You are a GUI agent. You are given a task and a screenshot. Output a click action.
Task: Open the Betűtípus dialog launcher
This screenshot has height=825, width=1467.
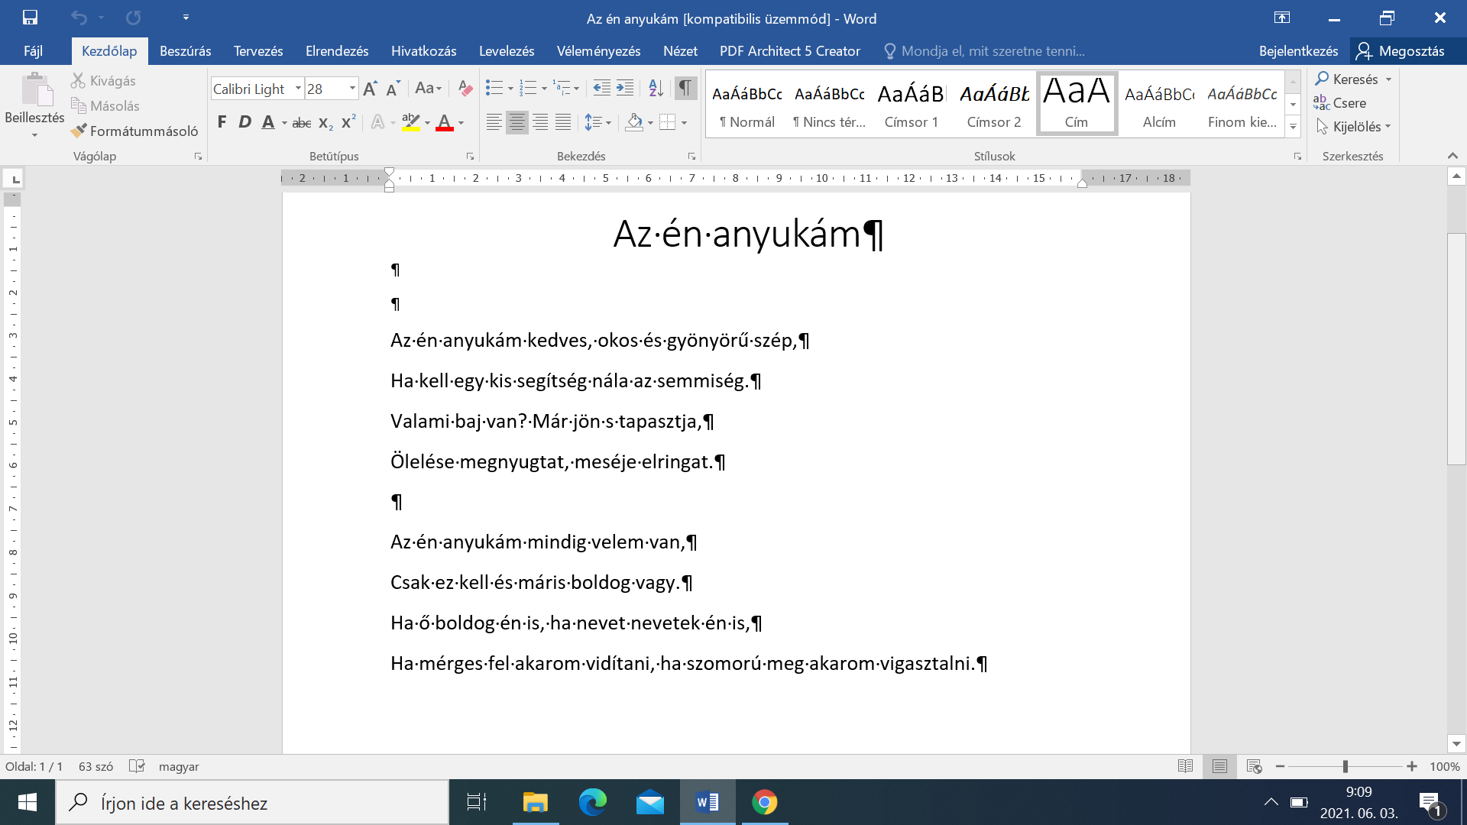point(470,157)
